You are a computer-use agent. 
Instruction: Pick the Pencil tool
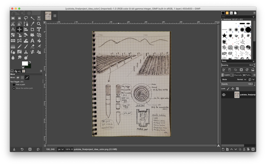pyautogui.click(x=20, y=46)
